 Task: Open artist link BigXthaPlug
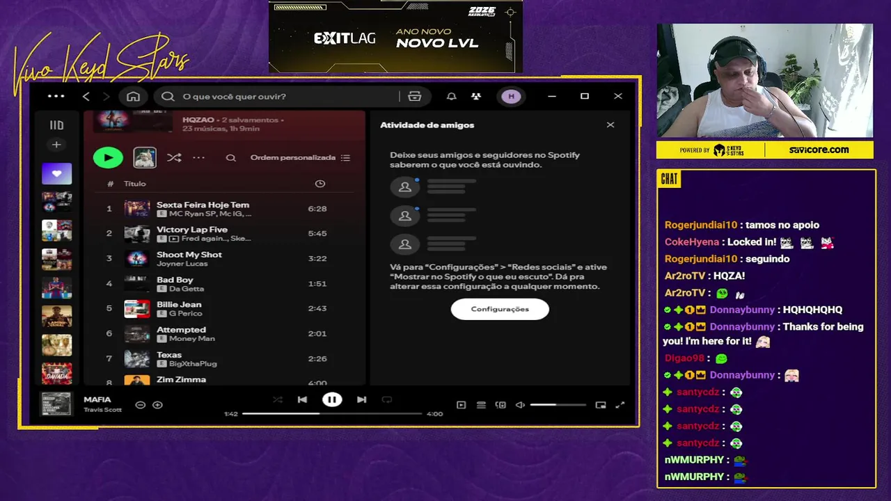(193, 364)
